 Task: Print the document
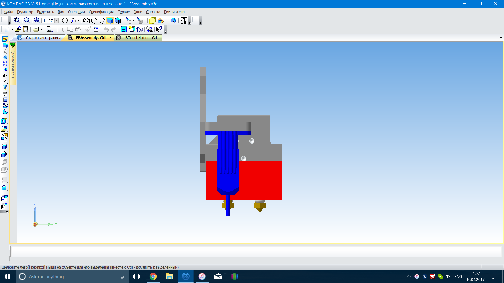pos(36,29)
